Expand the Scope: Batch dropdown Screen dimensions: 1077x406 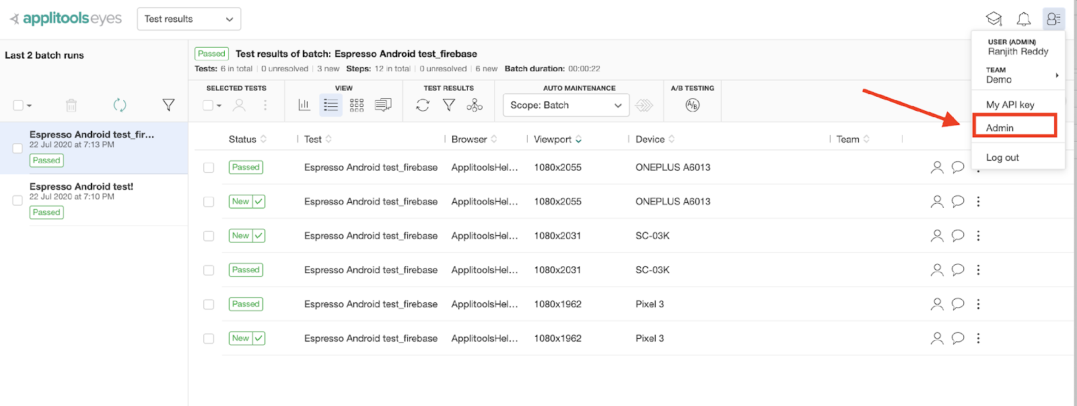[x=565, y=105]
